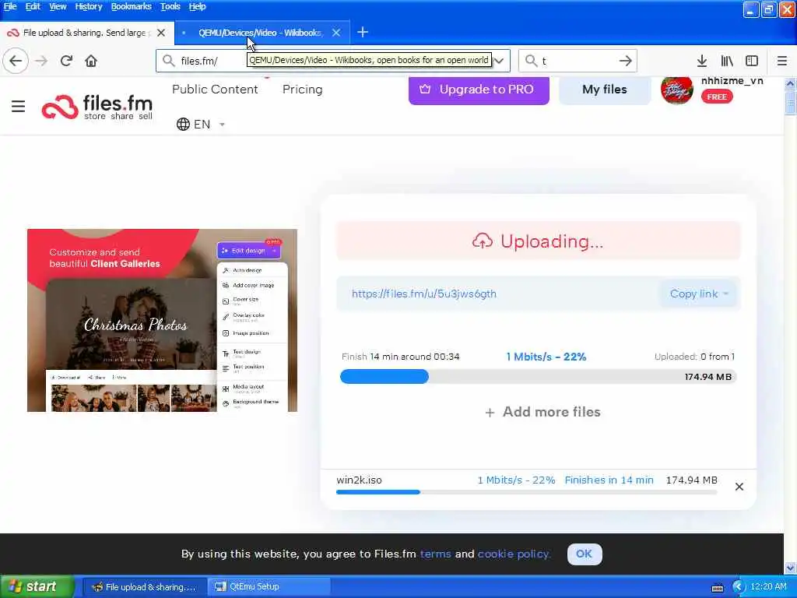This screenshot has width=797, height=598.
Task: Go back with the browser back arrow
Action: coord(16,61)
